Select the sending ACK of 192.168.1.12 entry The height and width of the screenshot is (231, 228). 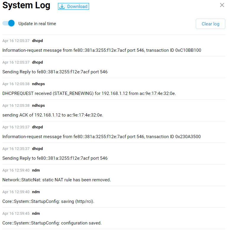click(53, 115)
